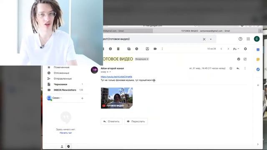Open email in new window
This screenshot has height=150, width=267.
tap(245, 59)
